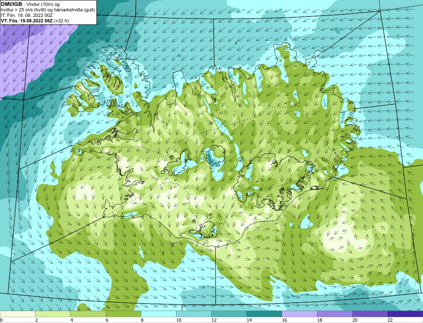
Task: Click the "DMI/IGB : Vindur (10m) og" title line
Action: coord(30,4)
